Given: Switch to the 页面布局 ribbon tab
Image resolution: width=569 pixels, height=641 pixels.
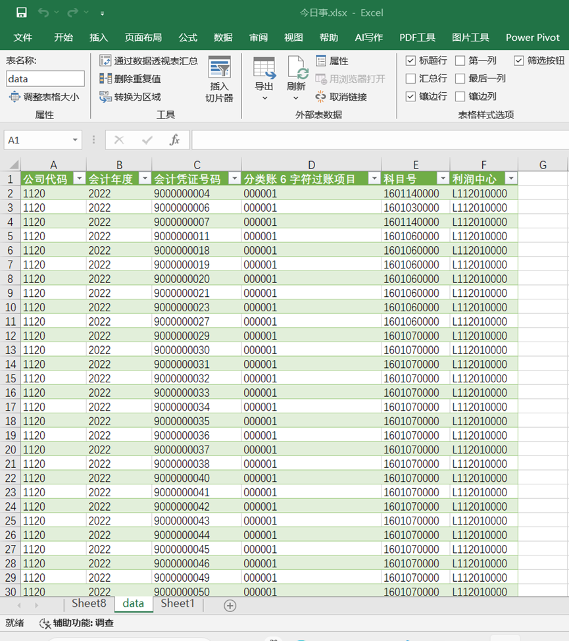Looking at the screenshot, I should tap(143, 38).
